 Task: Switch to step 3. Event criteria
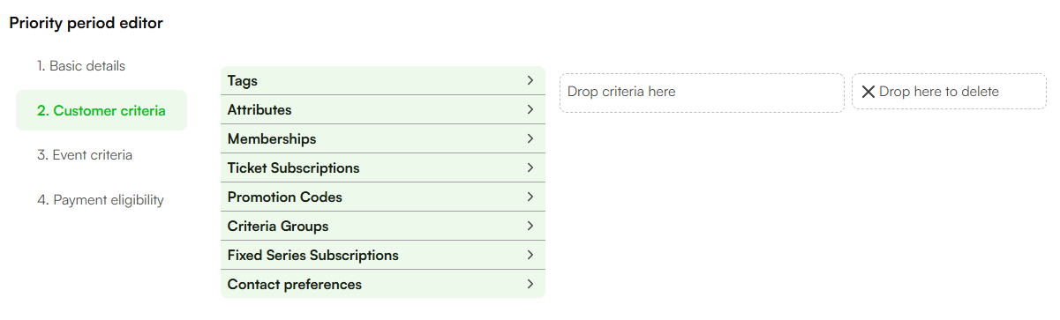85,155
